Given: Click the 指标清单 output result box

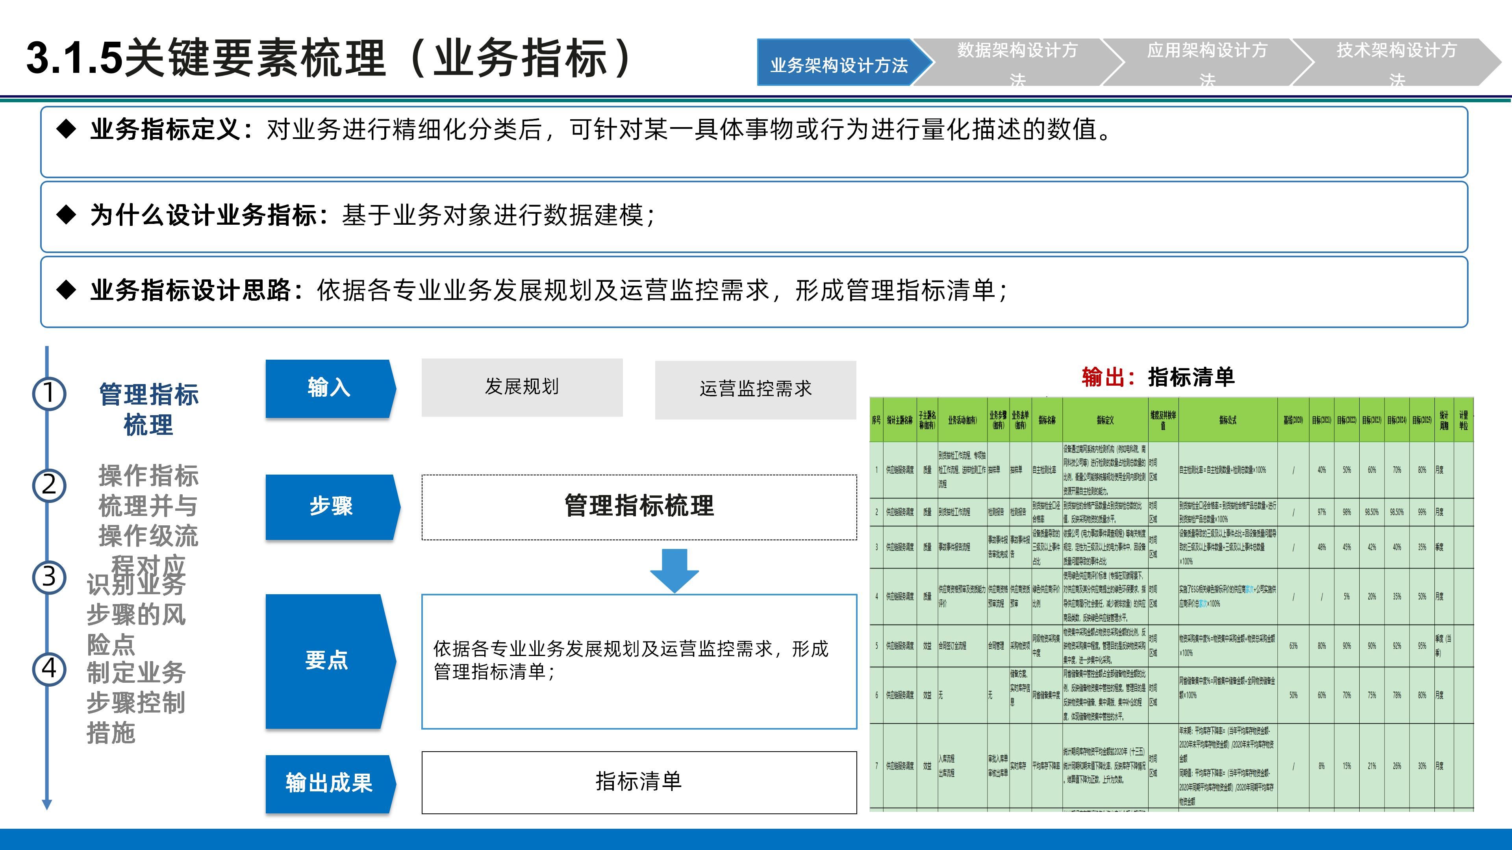Looking at the screenshot, I should (x=639, y=782).
